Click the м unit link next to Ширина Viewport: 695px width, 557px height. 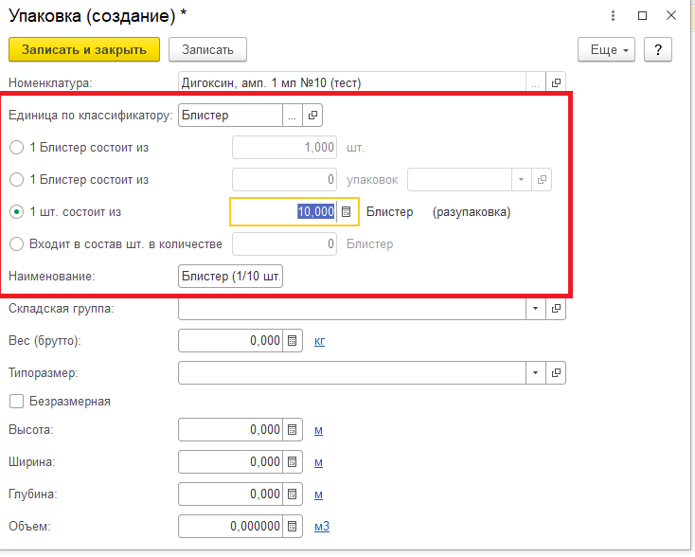coord(318,462)
